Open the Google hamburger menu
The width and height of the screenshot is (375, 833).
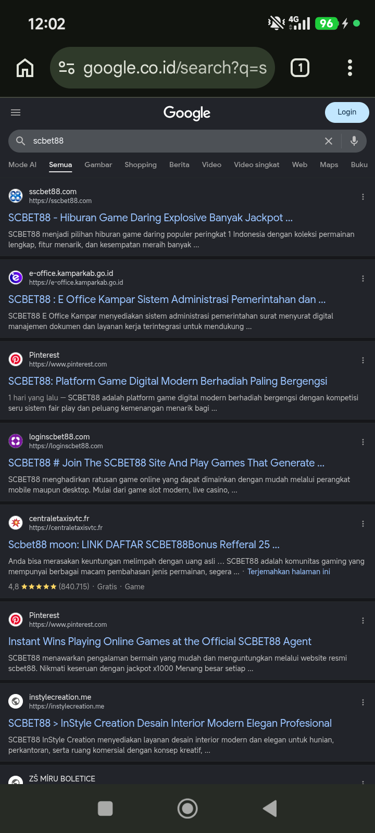pos(16,112)
